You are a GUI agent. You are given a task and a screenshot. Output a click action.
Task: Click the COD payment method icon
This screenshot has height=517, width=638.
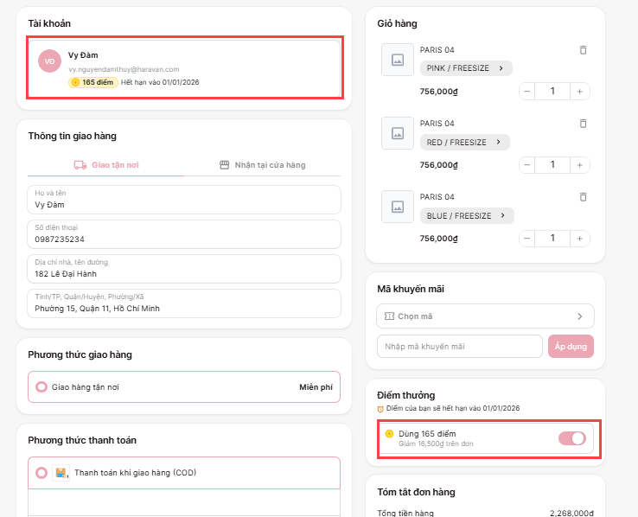pos(61,473)
